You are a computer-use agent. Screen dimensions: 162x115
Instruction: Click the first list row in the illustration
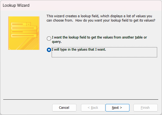(24, 28)
